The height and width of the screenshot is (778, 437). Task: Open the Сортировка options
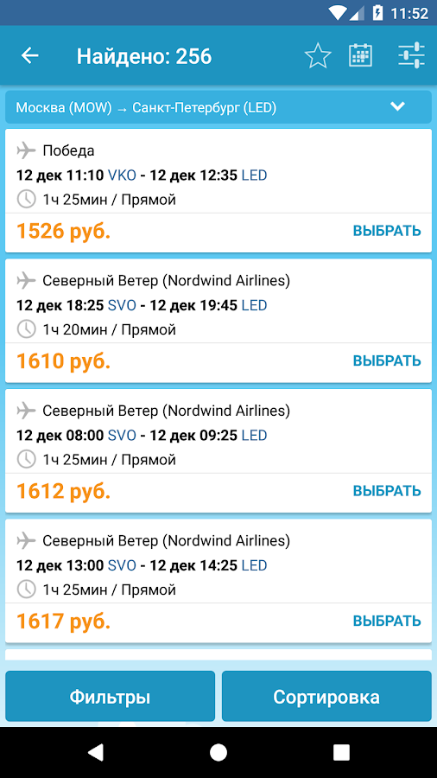(326, 697)
